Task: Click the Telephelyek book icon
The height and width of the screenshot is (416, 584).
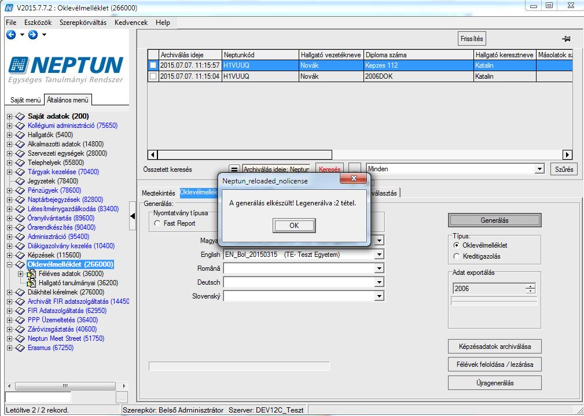Action: [20, 163]
